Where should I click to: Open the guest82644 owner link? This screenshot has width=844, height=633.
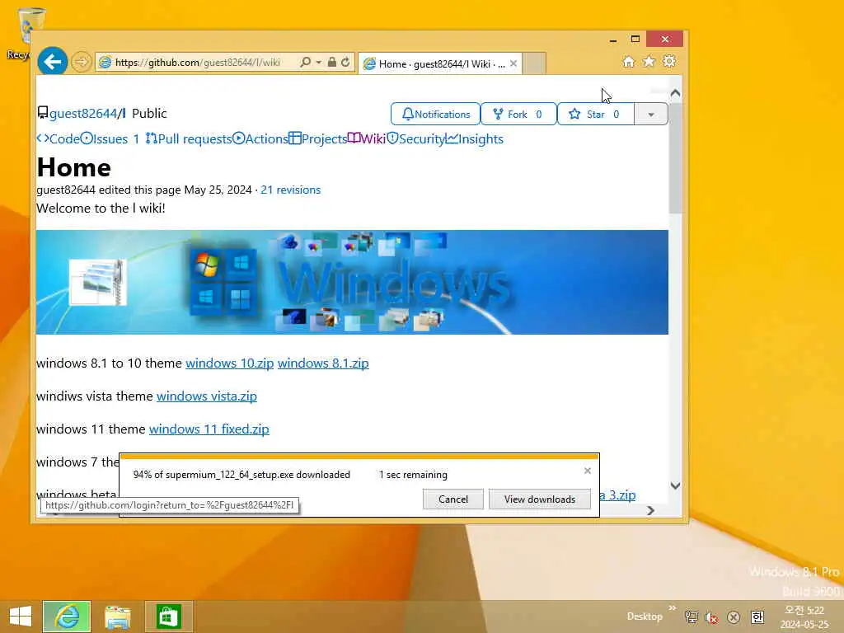tap(83, 114)
